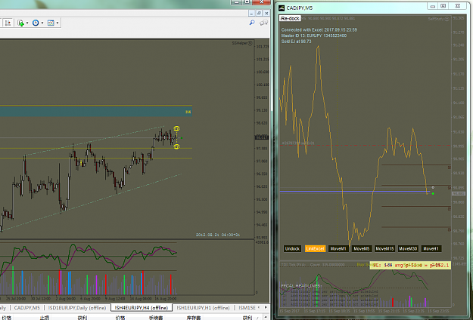Click the lower yellow channel handle marker
This screenshot has width=473, height=320.
tap(176, 146)
